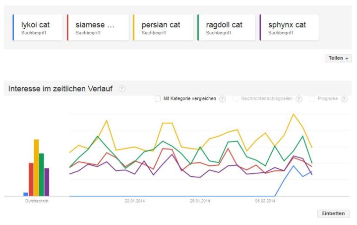Image resolution: width=357 pixels, height=225 pixels.
Task: Open the Teilen dropdown
Action: pyautogui.click(x=338, y=58)
